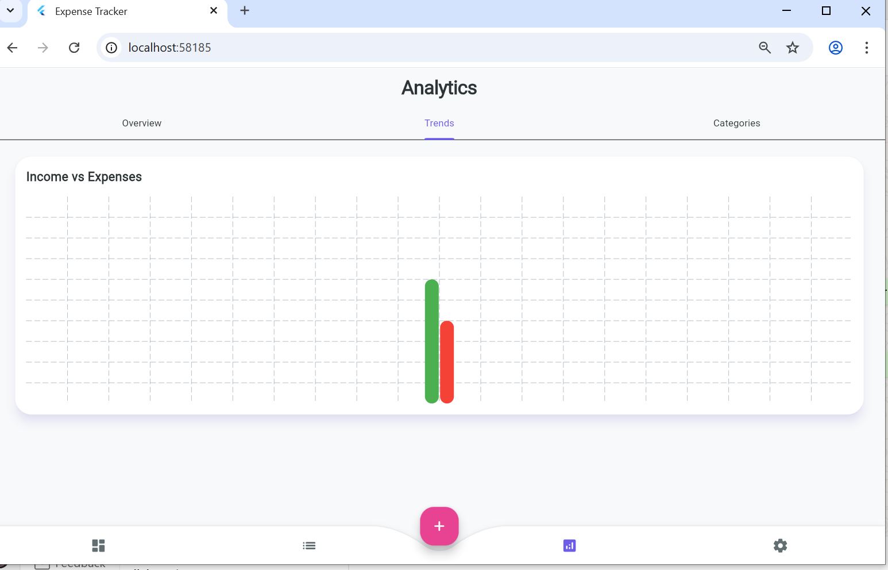The width and height of the screenshot is (888, 570).
Task: Open the zoom magnifier icon in address bar
Action: pyautogui.click(x=765, y=48)
